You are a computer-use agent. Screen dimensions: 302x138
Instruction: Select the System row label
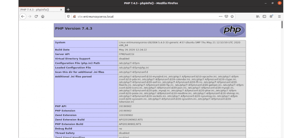point(60,42)
